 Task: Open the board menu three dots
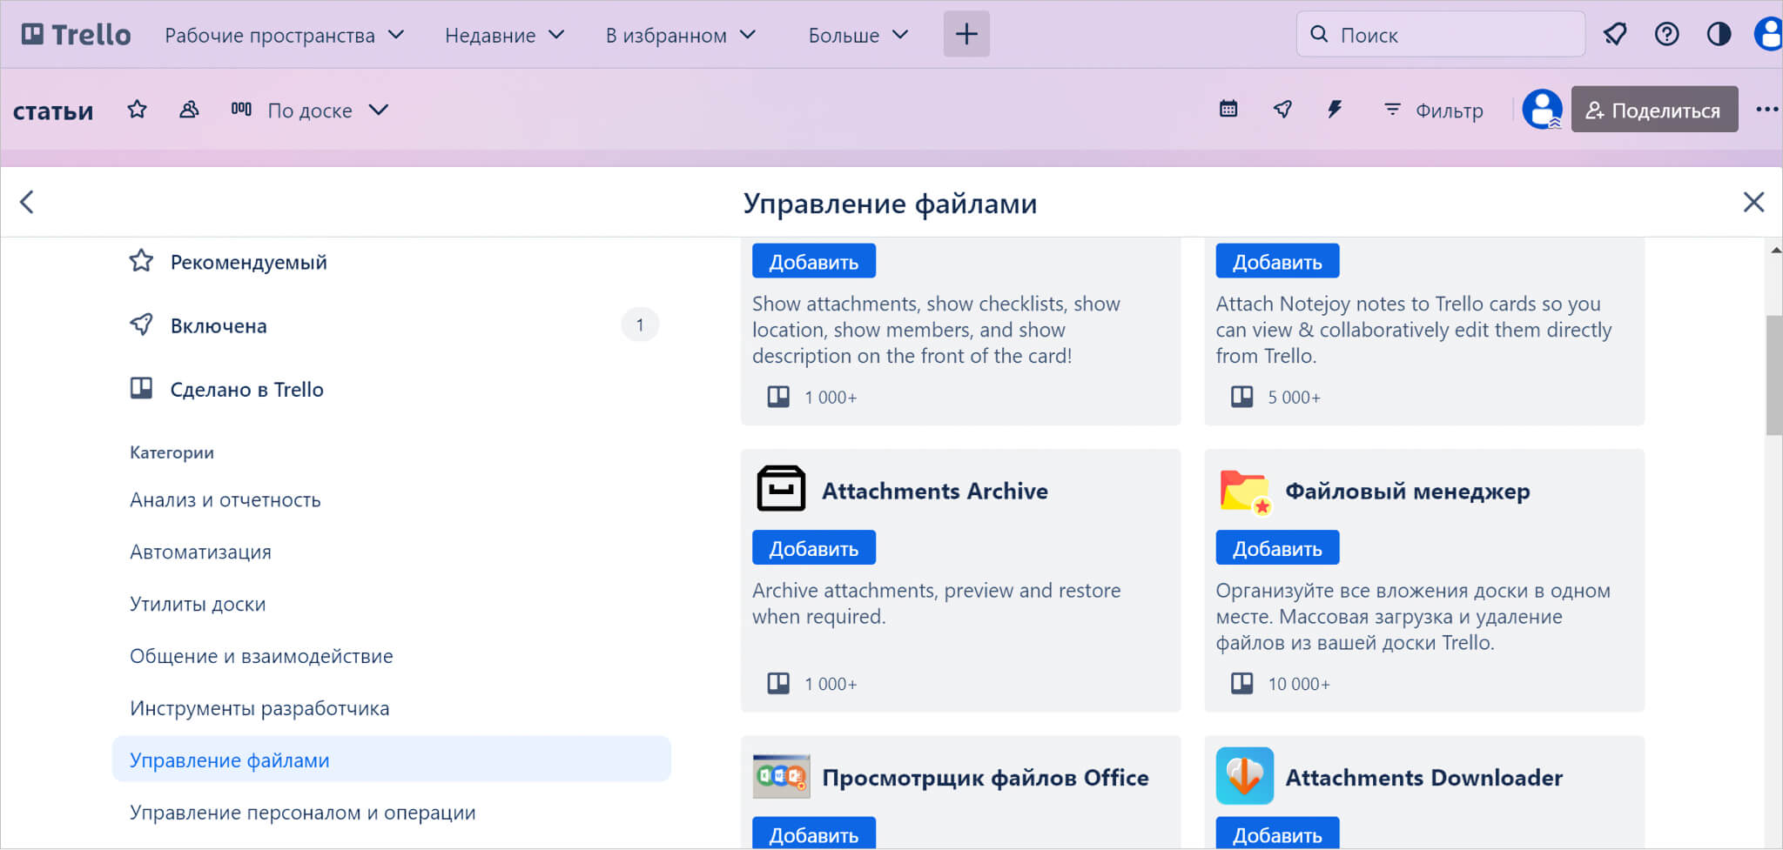[x=1766, y=110]
